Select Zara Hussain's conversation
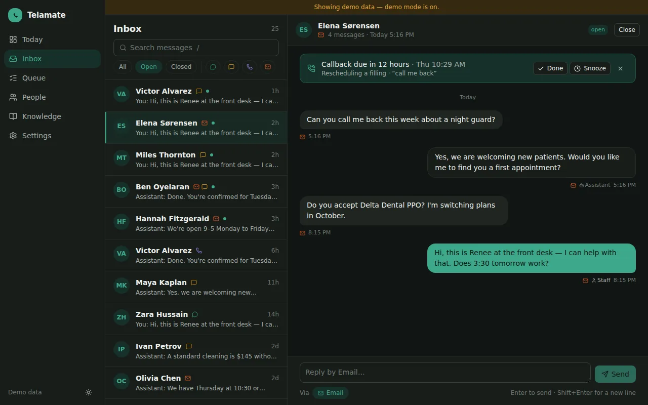Image resolution: width=648 pixels, height=405 pixels. coord(196,319)
